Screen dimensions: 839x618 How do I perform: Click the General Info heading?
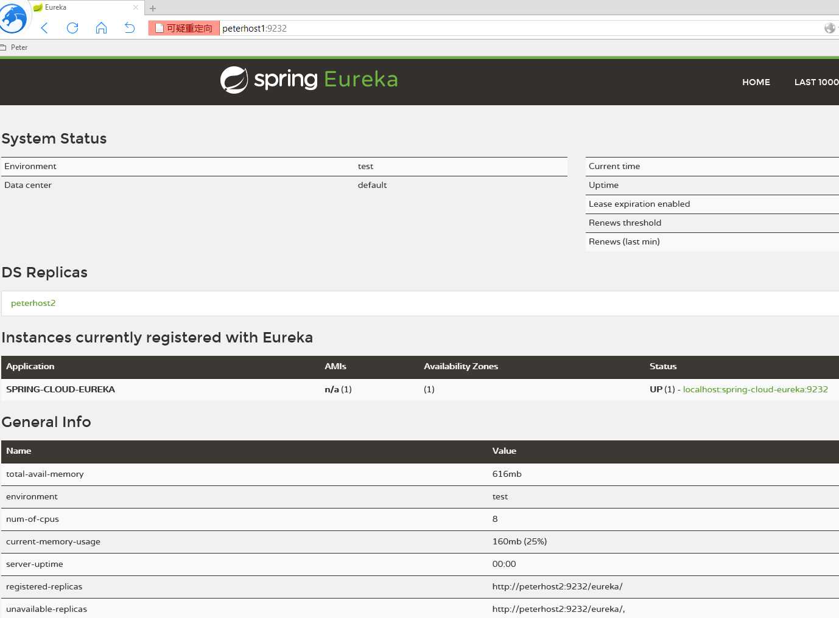46,422
